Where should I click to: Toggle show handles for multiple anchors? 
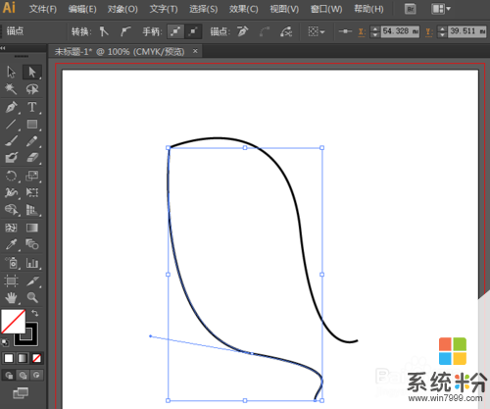(175, 31)
